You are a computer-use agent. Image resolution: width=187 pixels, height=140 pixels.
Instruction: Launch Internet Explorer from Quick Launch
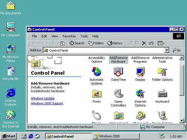pos(31,136)
